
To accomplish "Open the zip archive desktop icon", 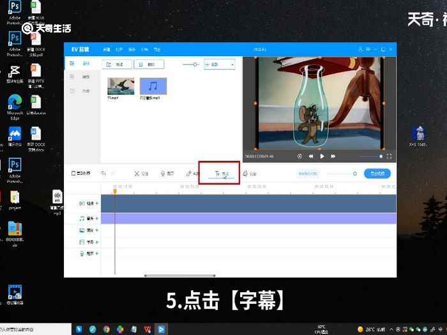I will click(x=15, y=234).
